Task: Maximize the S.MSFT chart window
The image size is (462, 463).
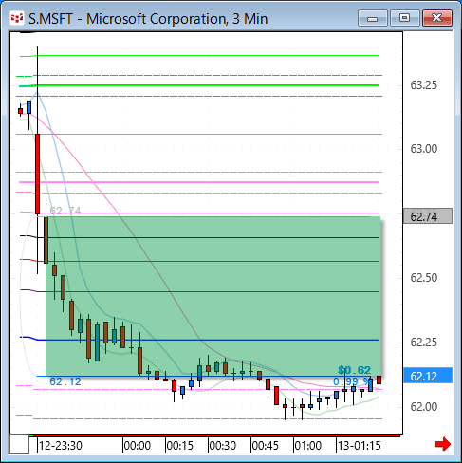Action: (x=404, y=18)
